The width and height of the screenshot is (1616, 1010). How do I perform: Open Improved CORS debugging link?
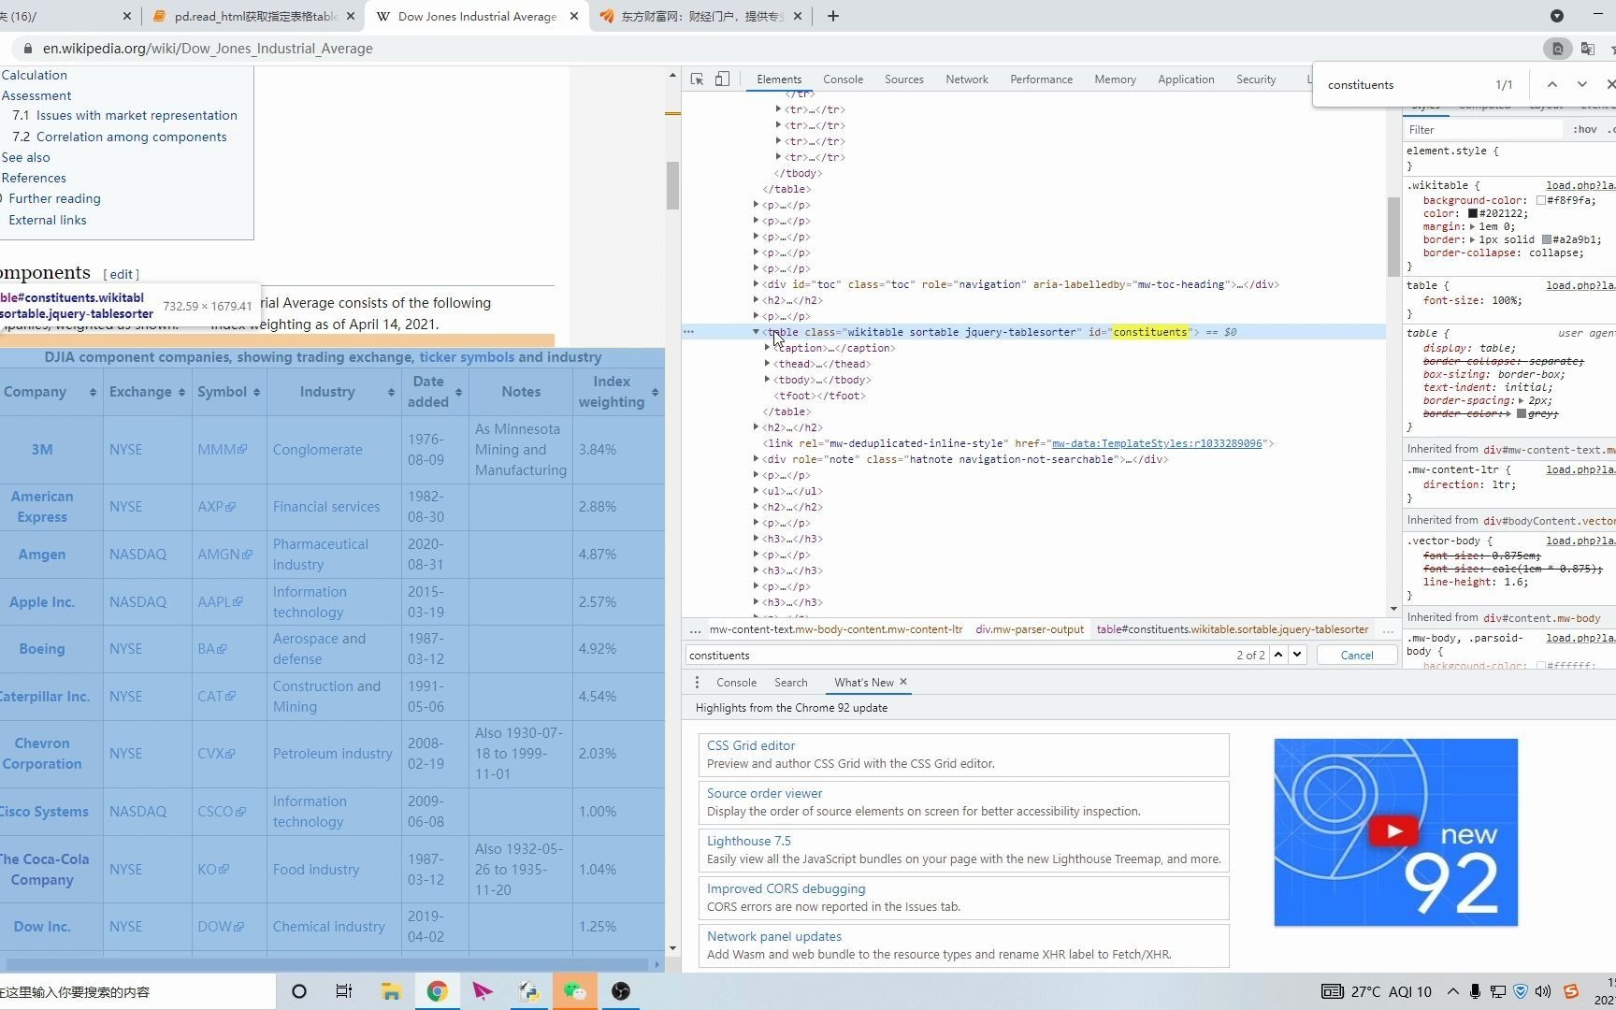point(786,888)
